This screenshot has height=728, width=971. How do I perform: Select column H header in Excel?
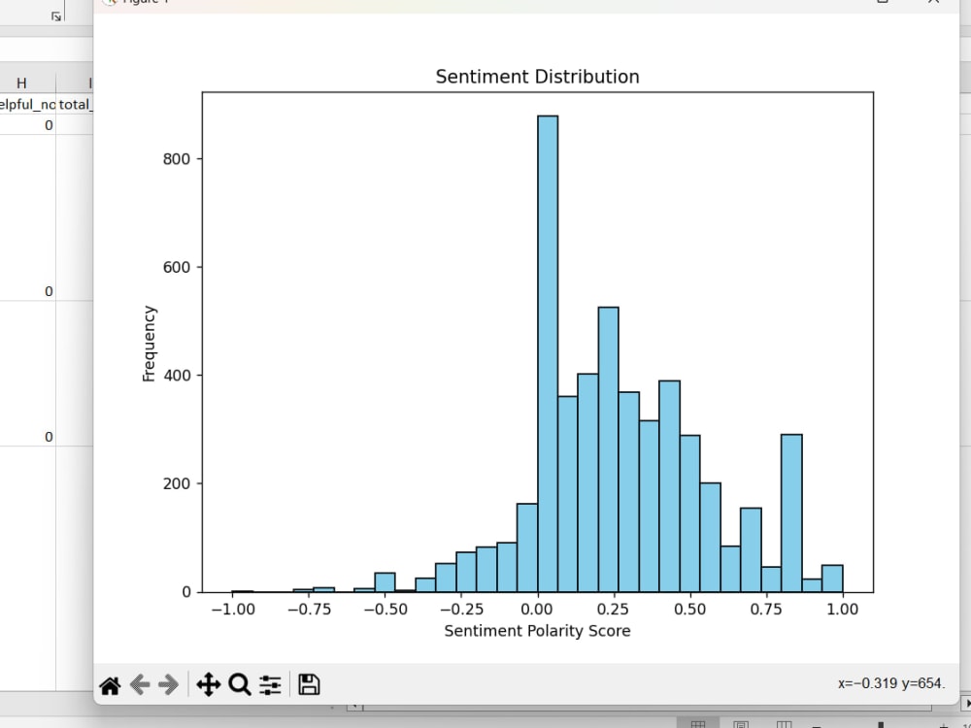coord(21,83)
